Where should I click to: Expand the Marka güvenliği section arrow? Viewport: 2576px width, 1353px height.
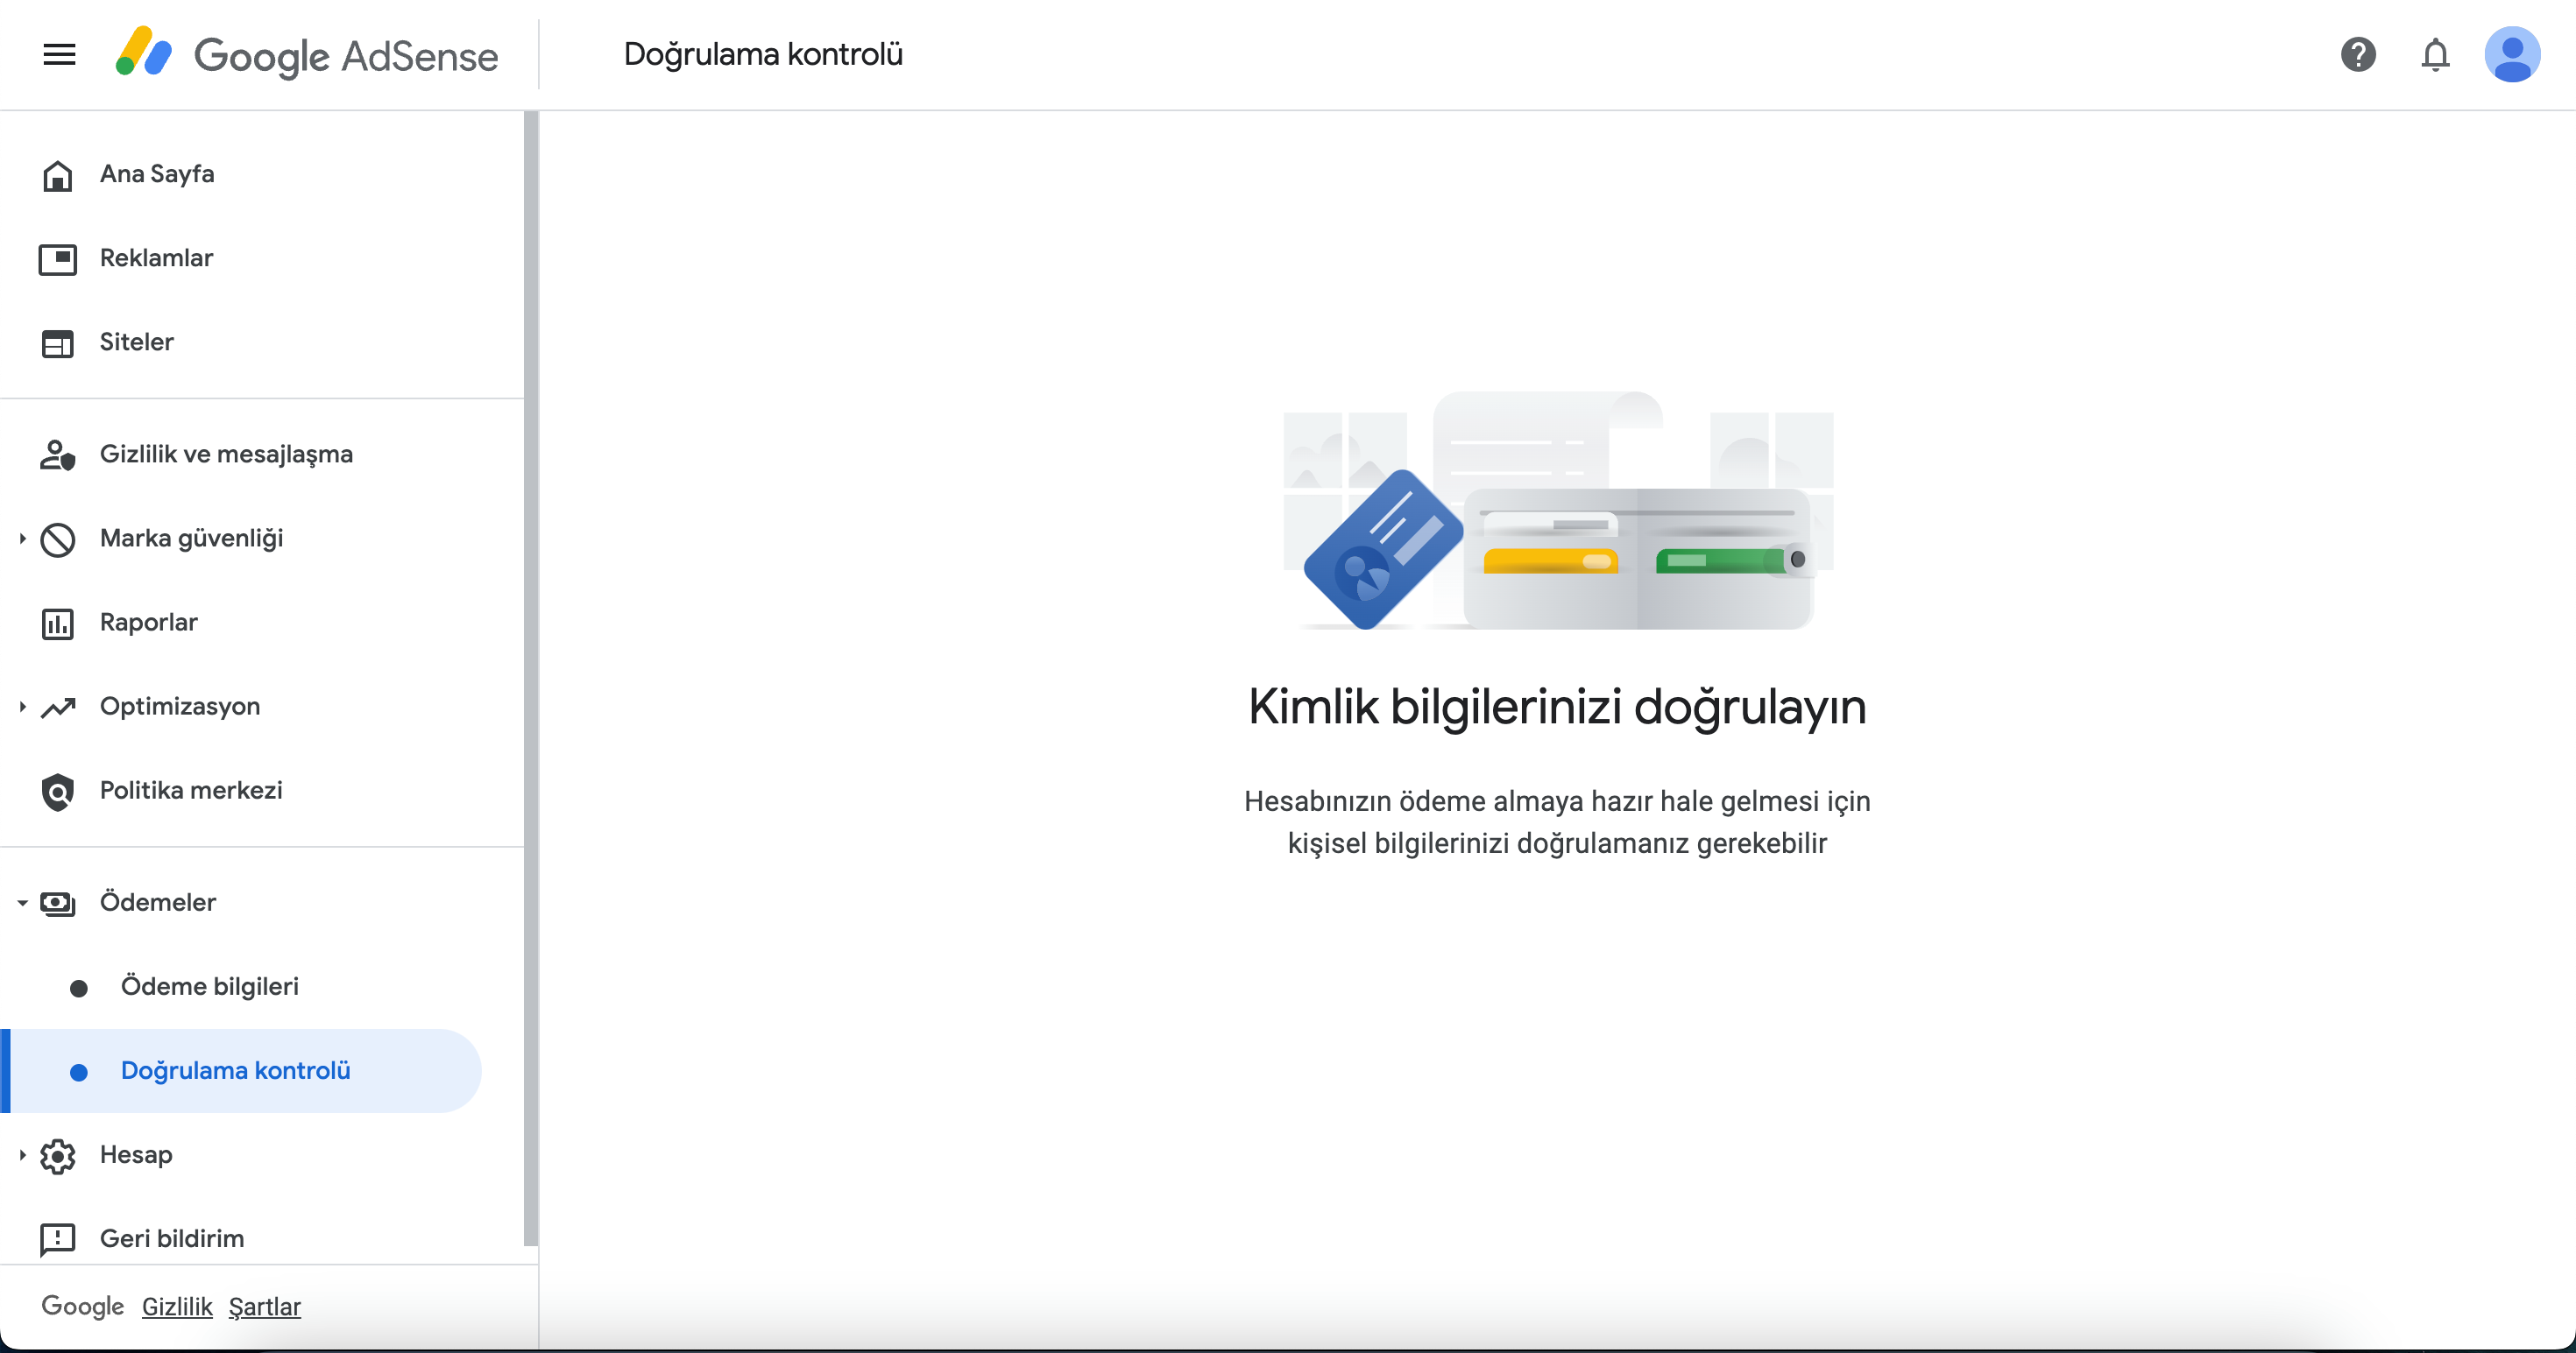click(x=22, y=539)
